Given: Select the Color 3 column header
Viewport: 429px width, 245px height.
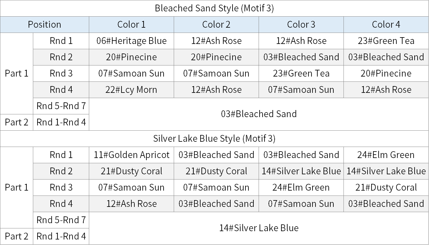Looking at the screenshot, I should [x=301, y=25].
